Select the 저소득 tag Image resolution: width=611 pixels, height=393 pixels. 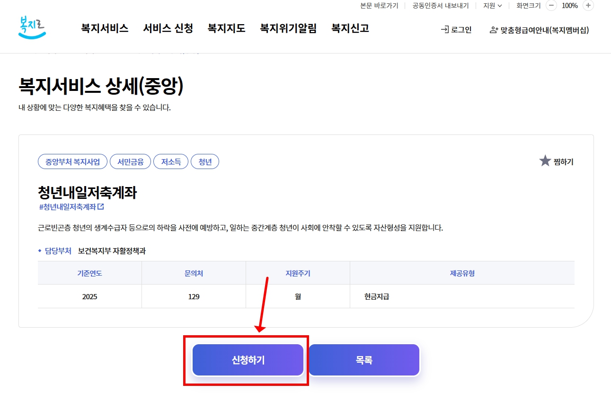point(171,162)
